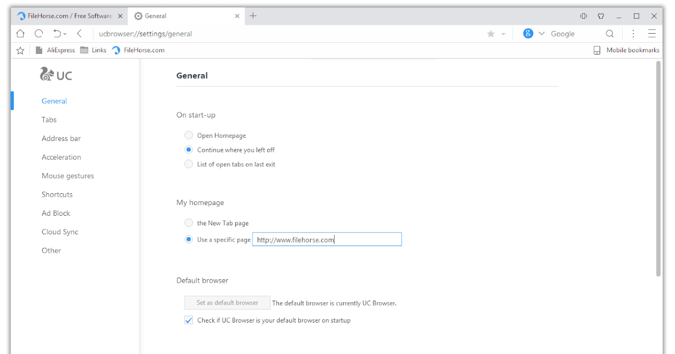Open the hamburger main menu icon
The height and width of the screenshot is (354, 675).
(x=652, y=34)
